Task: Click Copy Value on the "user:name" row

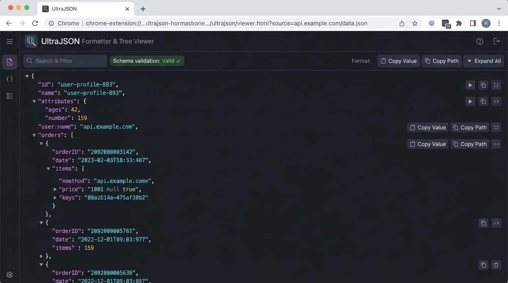Action: tap(428, 127)
